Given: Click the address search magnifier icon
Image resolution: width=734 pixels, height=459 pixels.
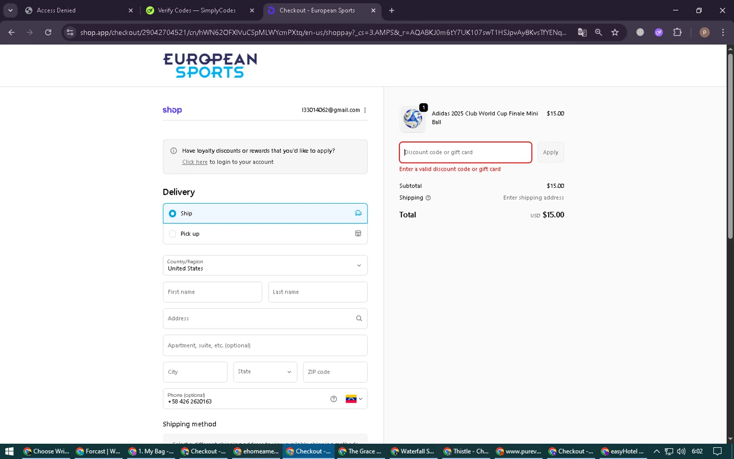Looking at the screenshot, I should click(x=359, y=319).
